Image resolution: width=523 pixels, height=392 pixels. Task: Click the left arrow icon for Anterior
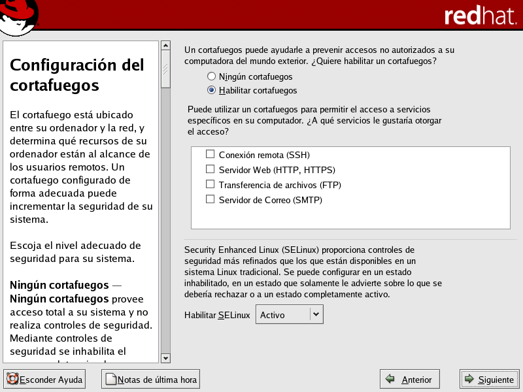(x=390, y=379)
